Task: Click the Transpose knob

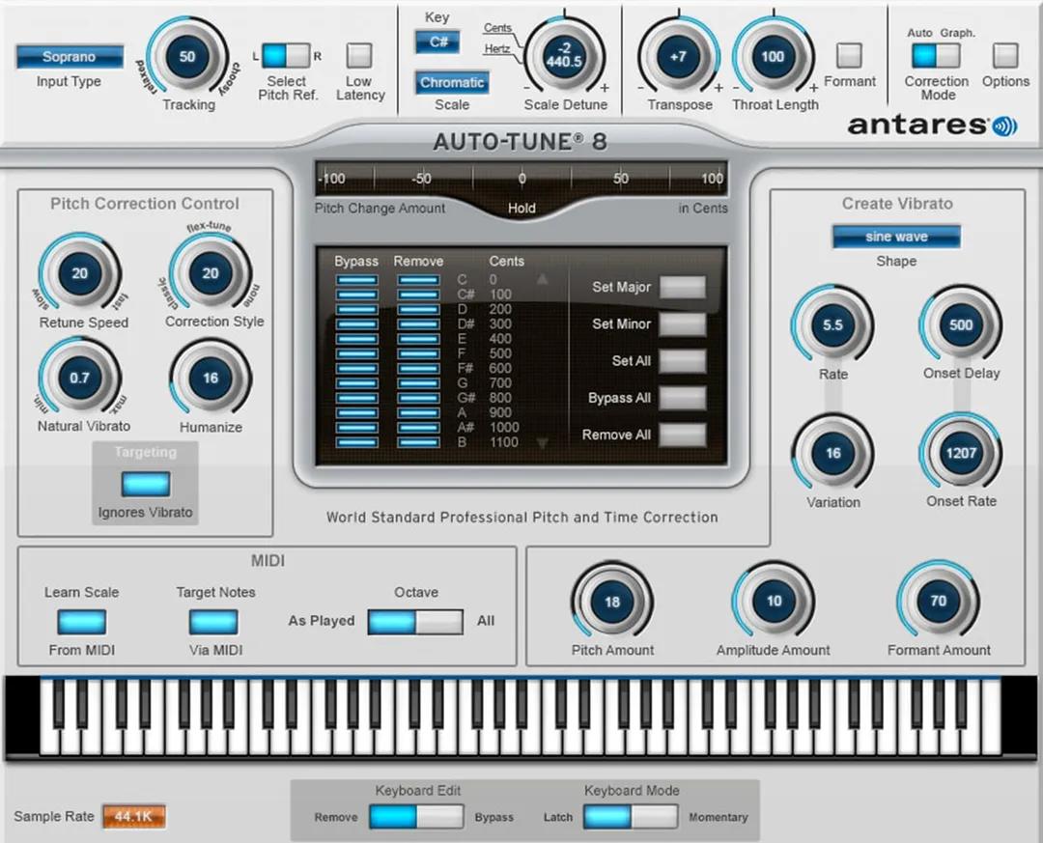Action: [x=679, y=58]
